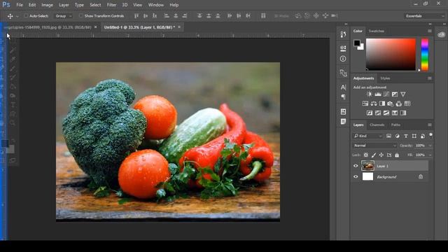Click Align horizontal centers icon

176,16
